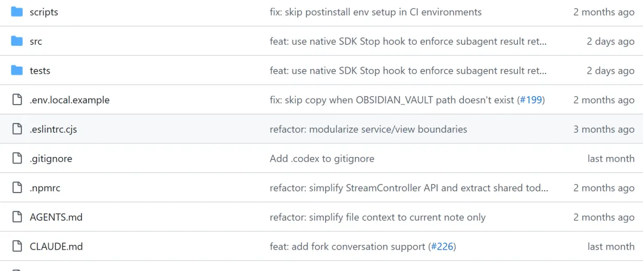Click the .env.local.example file icon
Image resolution: width=643 pixels, height=271 pixels.
click(17, 100)
